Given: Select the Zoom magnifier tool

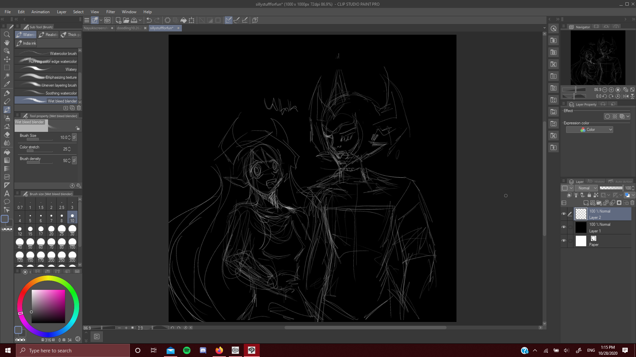Looking at the screenshot, I should [7, 34].
